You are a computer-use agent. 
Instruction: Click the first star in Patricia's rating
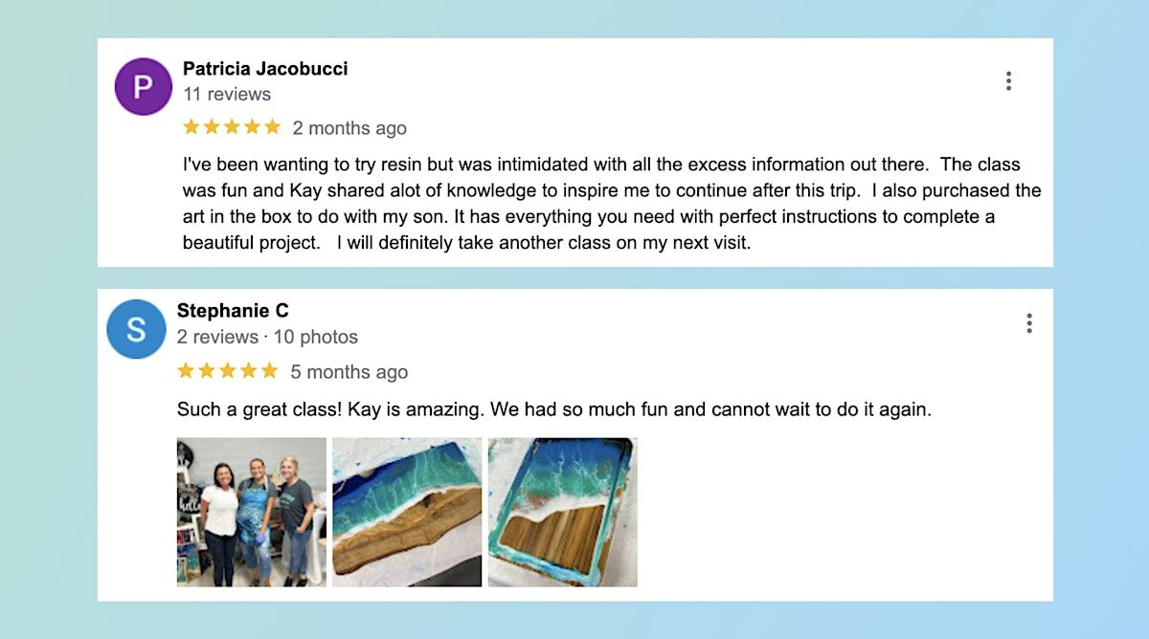[191, 127]
